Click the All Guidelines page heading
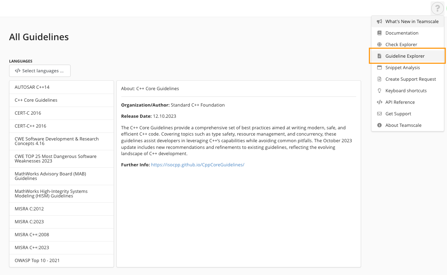The image size is (447, 275). (x=39, y=37)
